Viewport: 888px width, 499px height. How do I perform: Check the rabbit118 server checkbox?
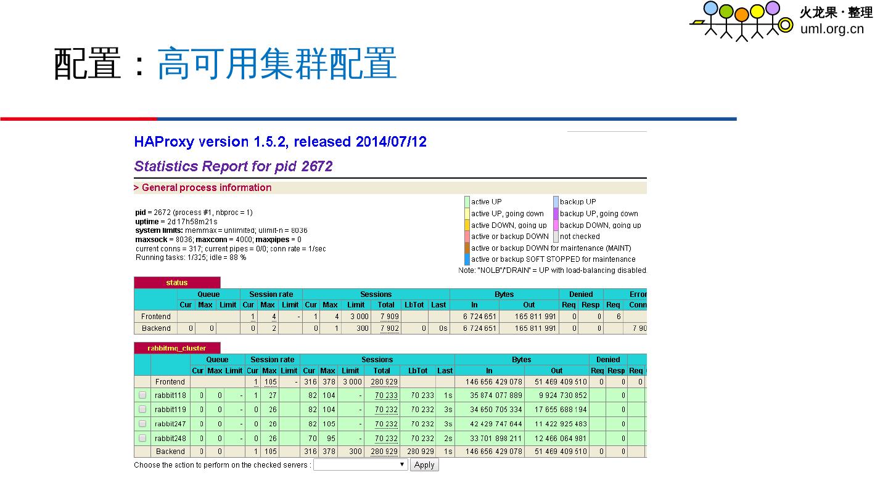coord(142,395)
